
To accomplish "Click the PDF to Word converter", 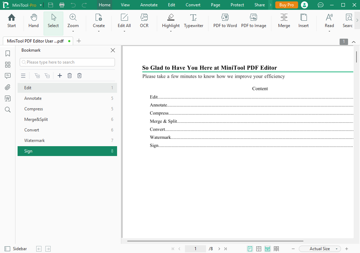I will tap(225, 21).
